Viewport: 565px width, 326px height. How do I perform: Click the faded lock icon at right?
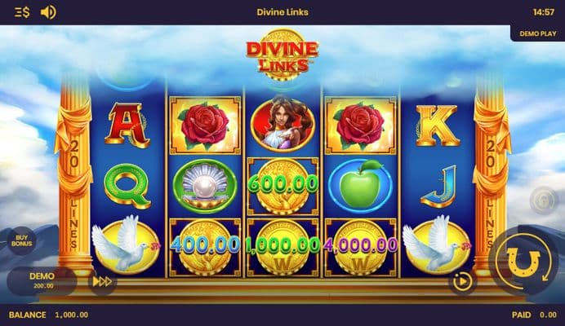click(544, 201)
